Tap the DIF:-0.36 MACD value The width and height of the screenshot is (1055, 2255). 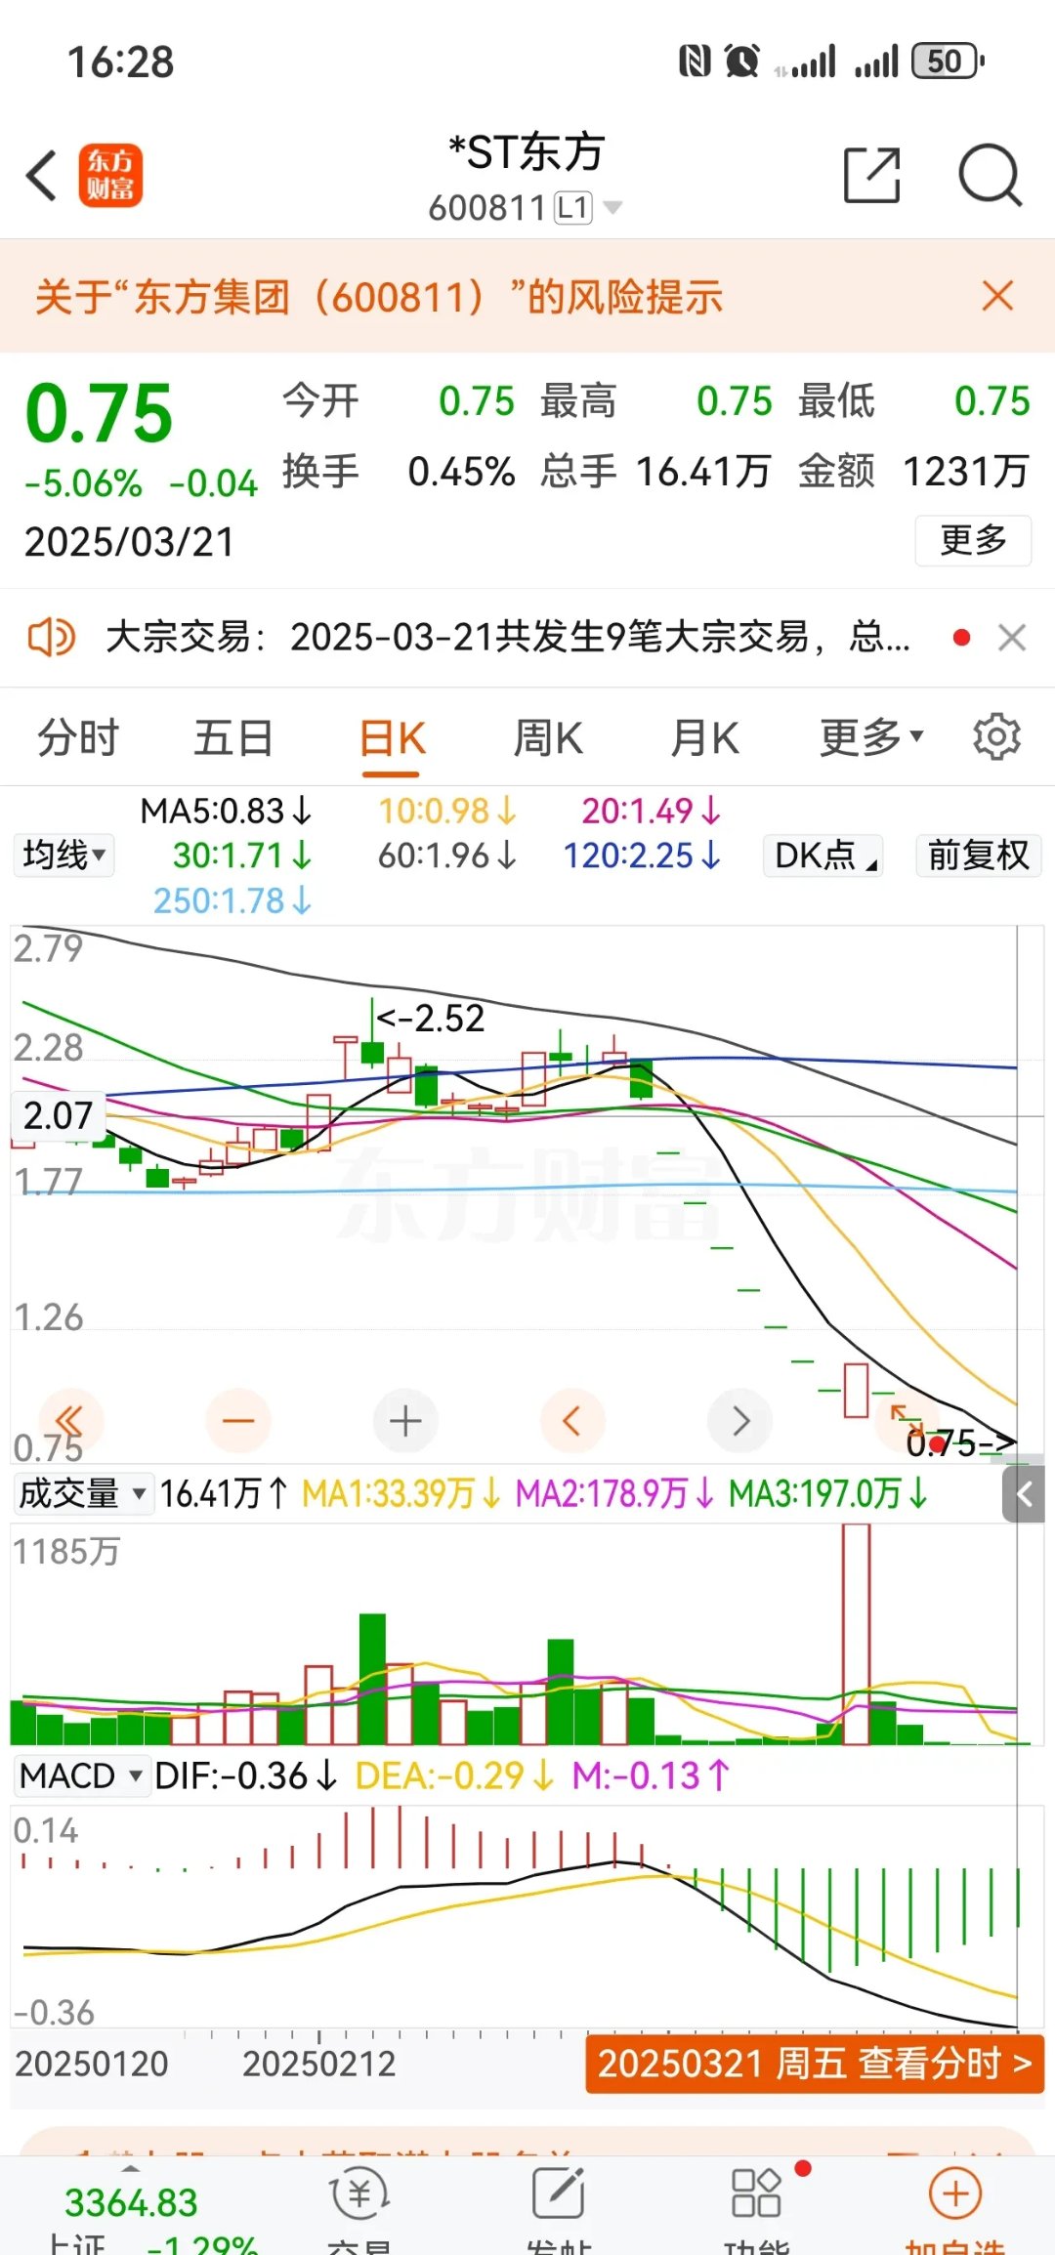point(246,1775)
